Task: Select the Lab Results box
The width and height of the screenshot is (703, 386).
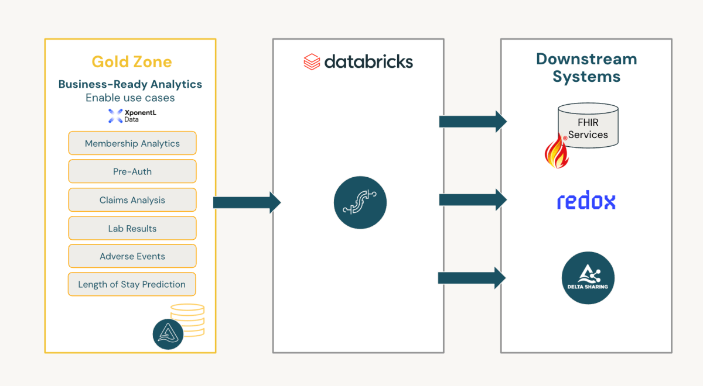Action: 132,228
